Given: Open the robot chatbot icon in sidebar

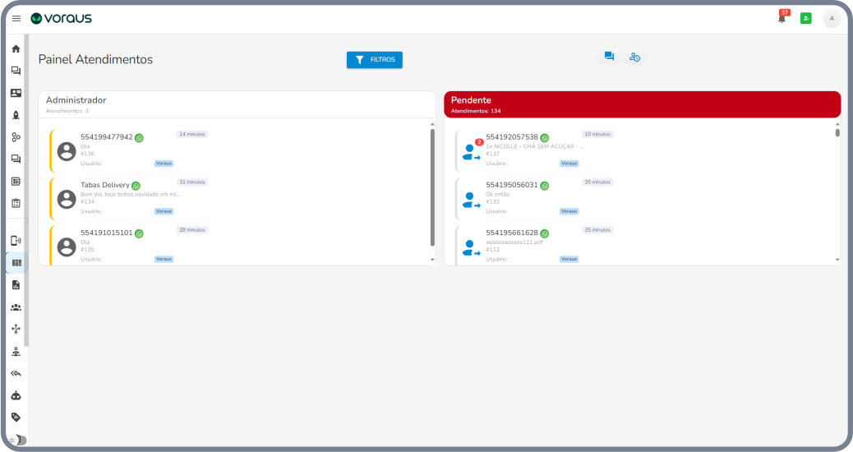Looking at the screenshot, I should [16, 395].
